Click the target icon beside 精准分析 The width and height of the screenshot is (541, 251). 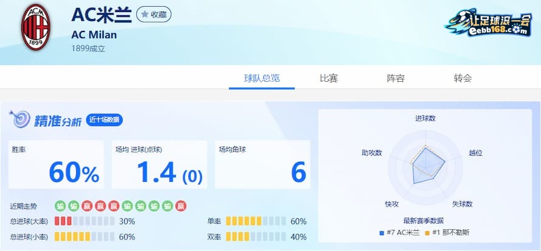tap(19, 119)
